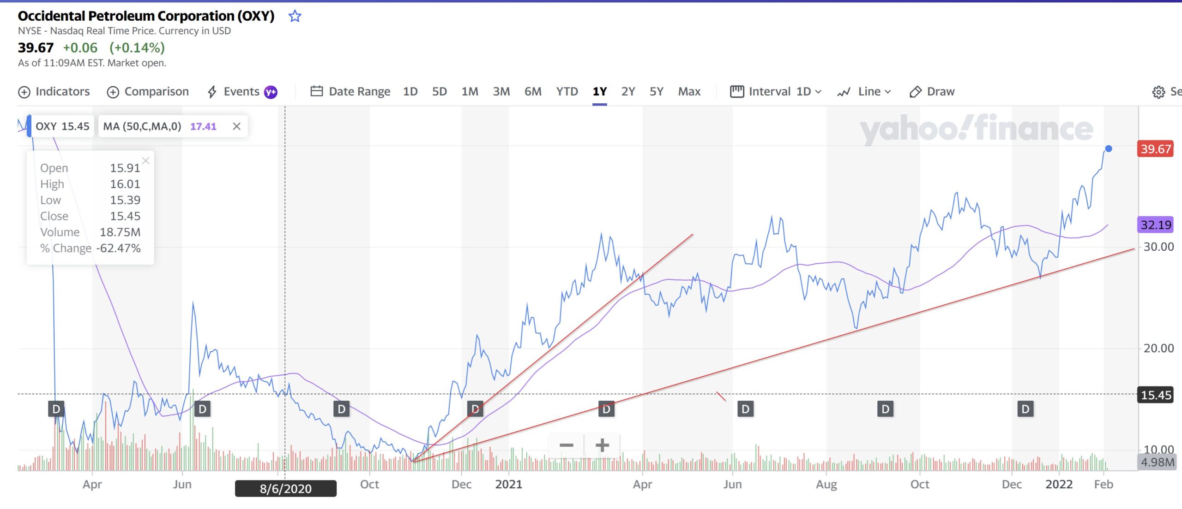Viewport: 1182px width, 509px height.
Task: Click the moving average 32.19 axis label
Action: tap(1155, 225)
